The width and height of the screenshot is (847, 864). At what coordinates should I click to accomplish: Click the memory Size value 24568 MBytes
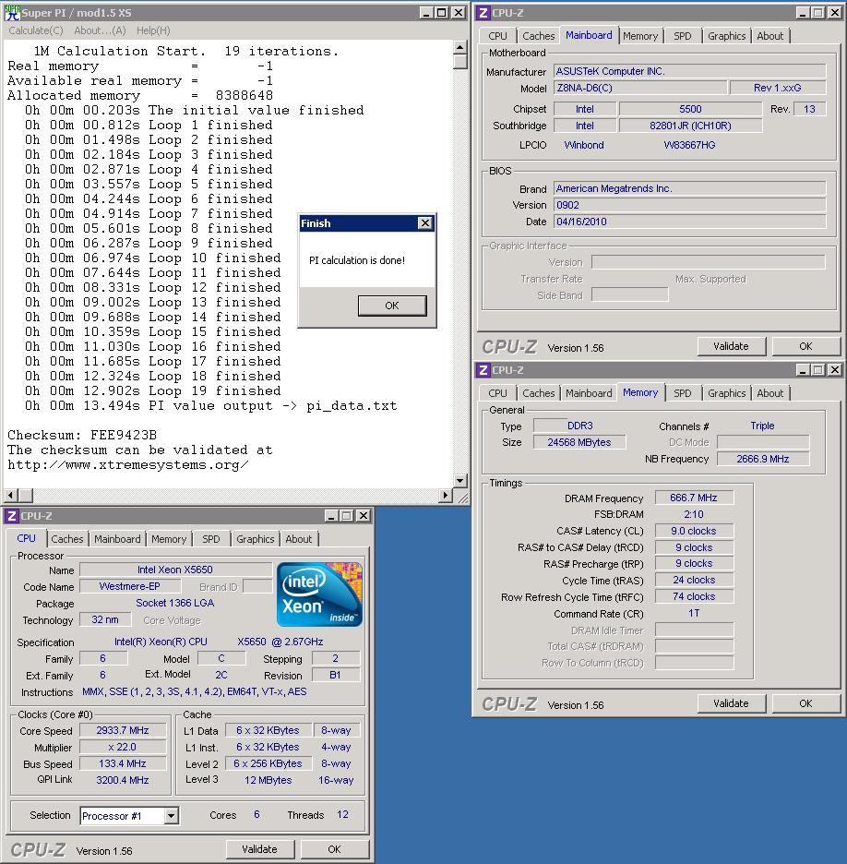click(x=579, y=442)
